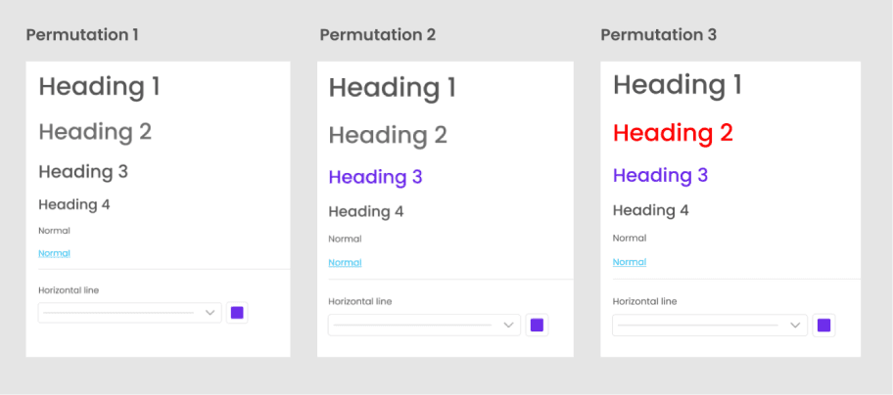The height and width of the screenshot is (395, 893).
Task: Click the blue Normal link in Permutation 3
Action: (x=630, y=262)
